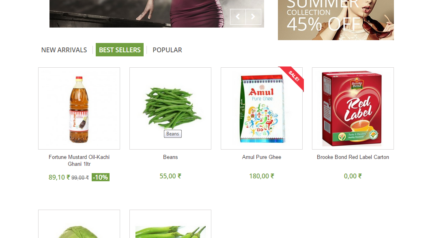Click the Brooke Bond Red Label Carton link
Image resolution: width=428 pixels, height=238 pixels.
(353, 157)
